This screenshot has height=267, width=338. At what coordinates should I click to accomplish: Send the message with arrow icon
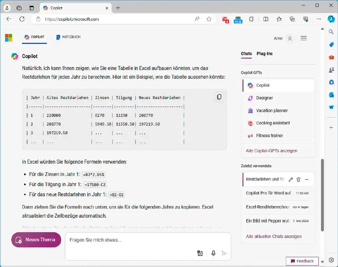click(224, 253)
